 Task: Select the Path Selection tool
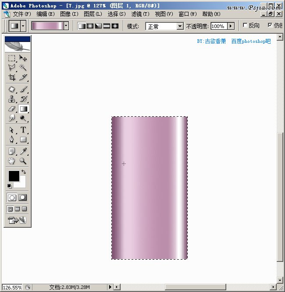click(x=11, y=130)
